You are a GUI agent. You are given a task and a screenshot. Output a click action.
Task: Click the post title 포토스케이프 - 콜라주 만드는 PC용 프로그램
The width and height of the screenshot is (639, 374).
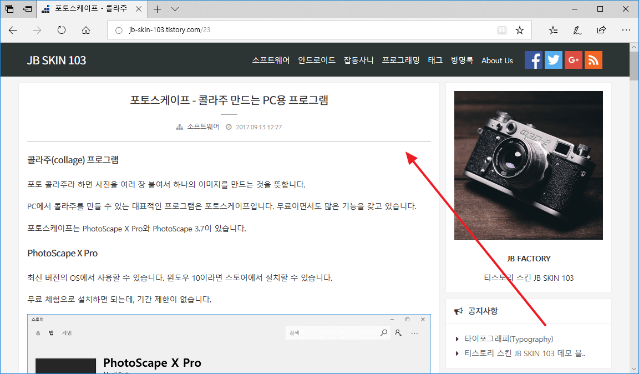coord(229,100)
